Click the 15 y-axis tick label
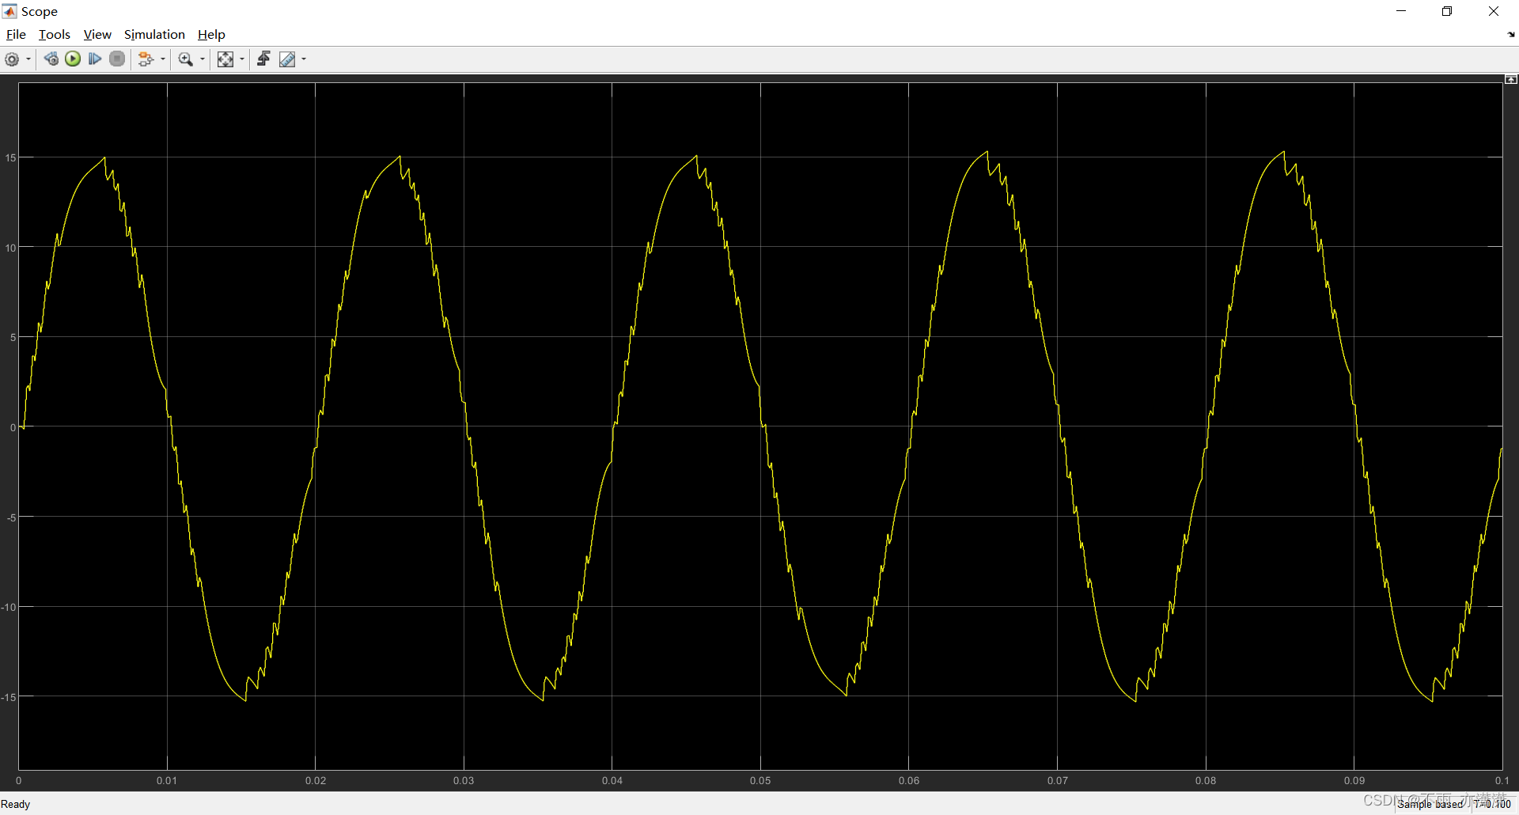This screenshot has width=1519, height=815. click(x=10, y=158)
